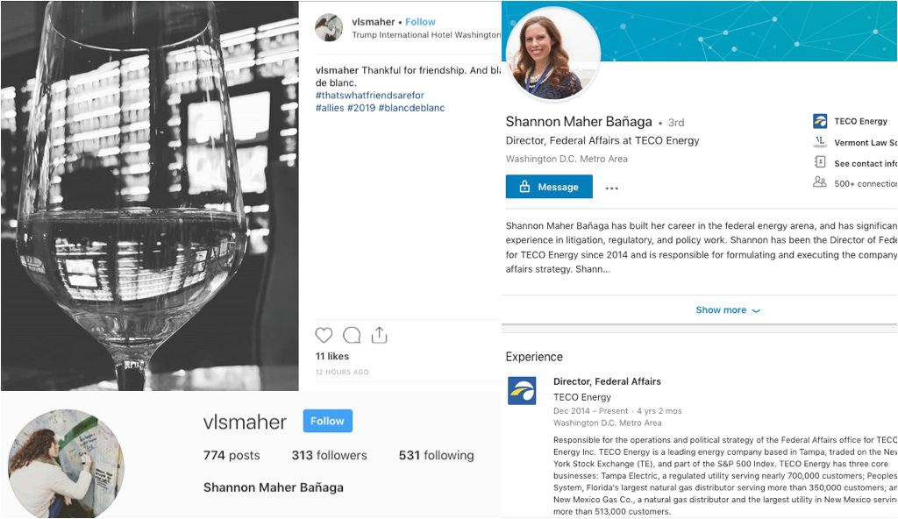This screenshot has height=519, width=898.
Task: Open the wine glass photo
Action: (x=149, y=196)
